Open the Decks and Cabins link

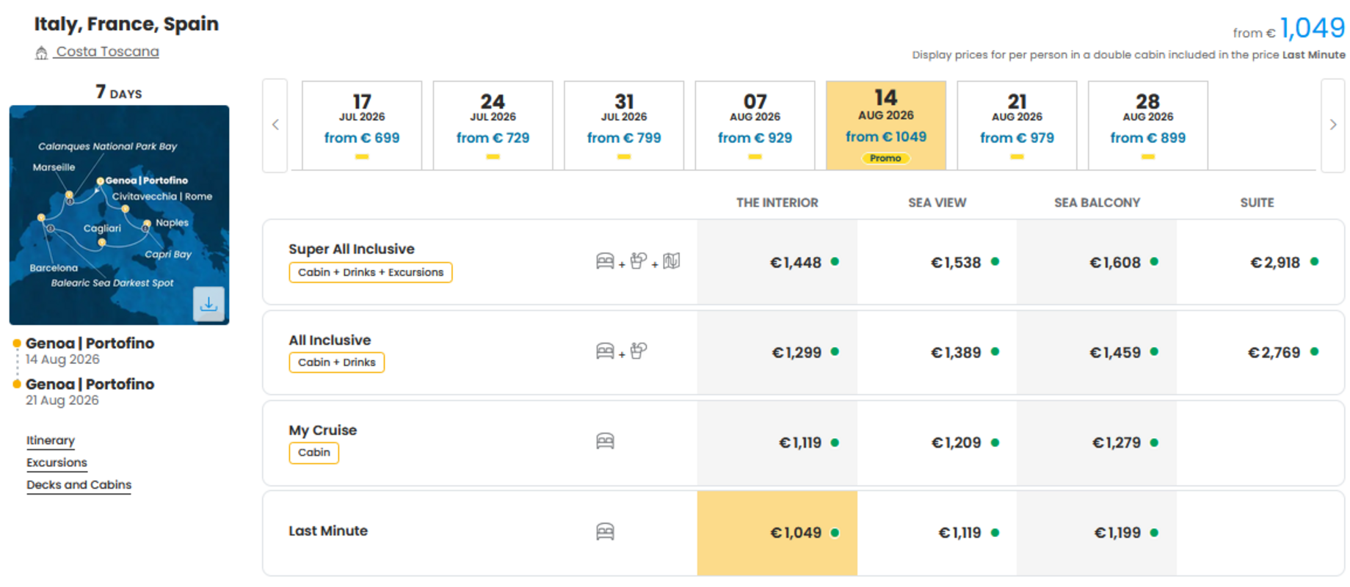tap(79, 485)
